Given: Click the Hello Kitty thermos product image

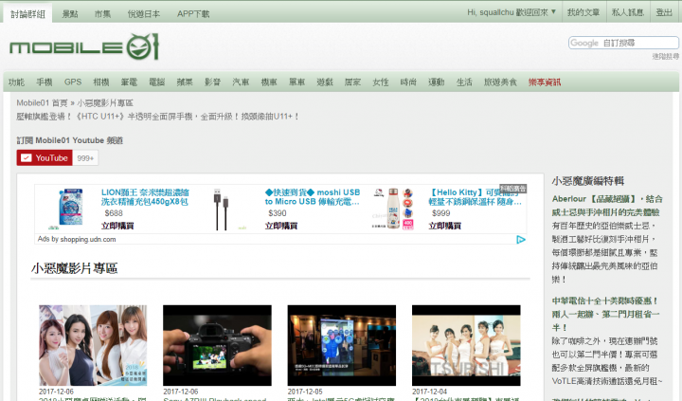Looking at the screenshot, I should (x=394, y=209).
